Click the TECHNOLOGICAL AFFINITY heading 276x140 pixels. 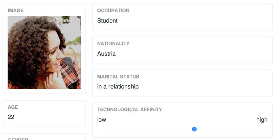point(130,109)
